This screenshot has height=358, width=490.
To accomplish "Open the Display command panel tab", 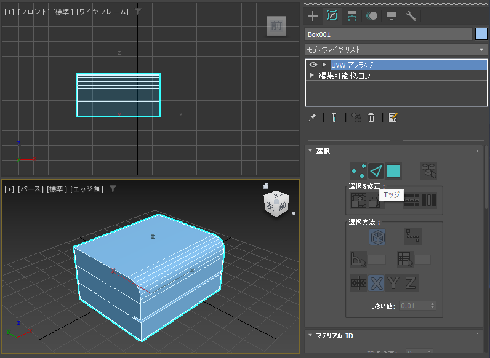I will (392, 16).
